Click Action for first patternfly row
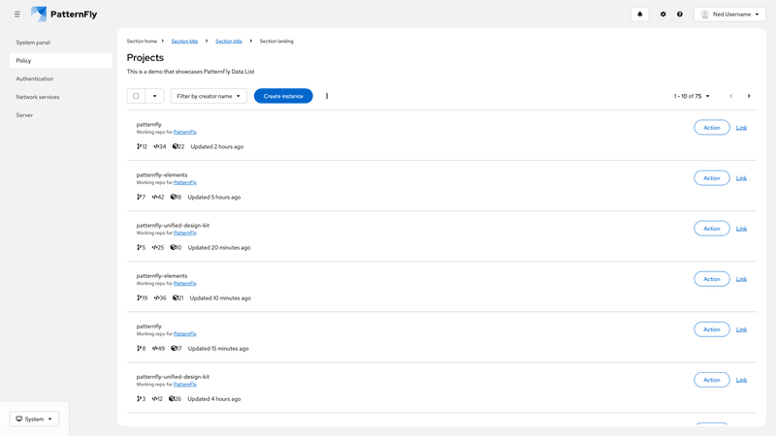776x436 pixels. point(712,128)
